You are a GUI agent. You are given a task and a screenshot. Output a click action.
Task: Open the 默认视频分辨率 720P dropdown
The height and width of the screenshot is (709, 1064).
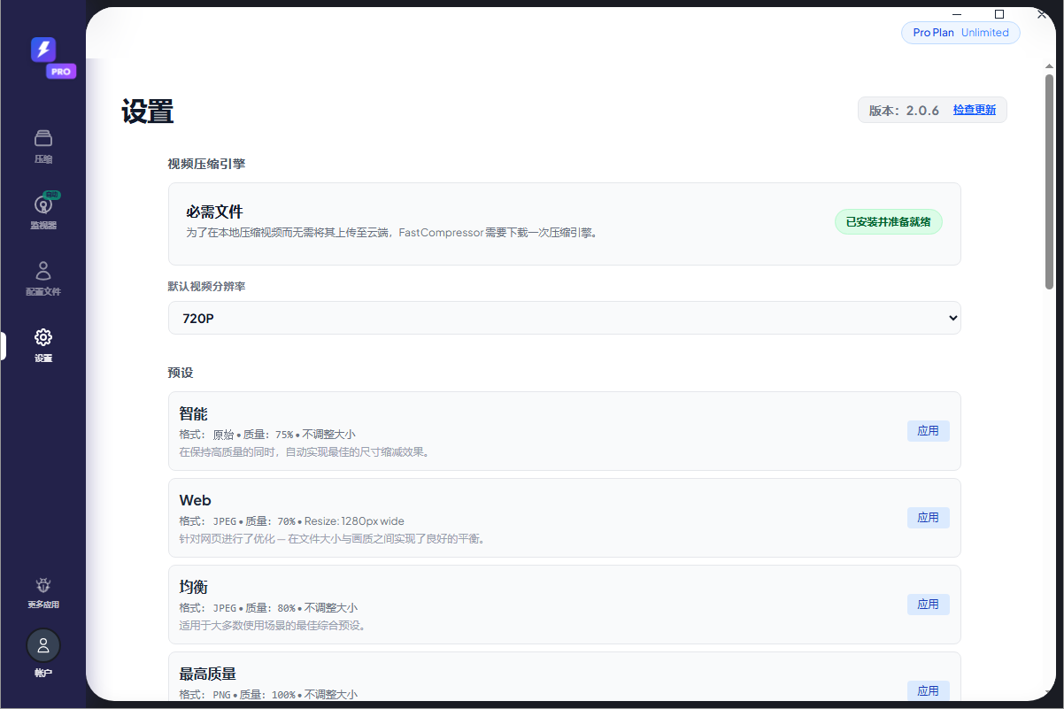click(x=564, y=318)
